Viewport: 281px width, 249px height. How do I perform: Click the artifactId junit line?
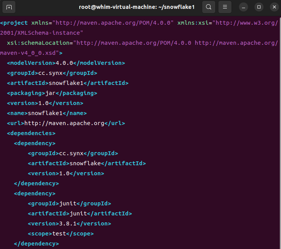click(x=80, y=213)
